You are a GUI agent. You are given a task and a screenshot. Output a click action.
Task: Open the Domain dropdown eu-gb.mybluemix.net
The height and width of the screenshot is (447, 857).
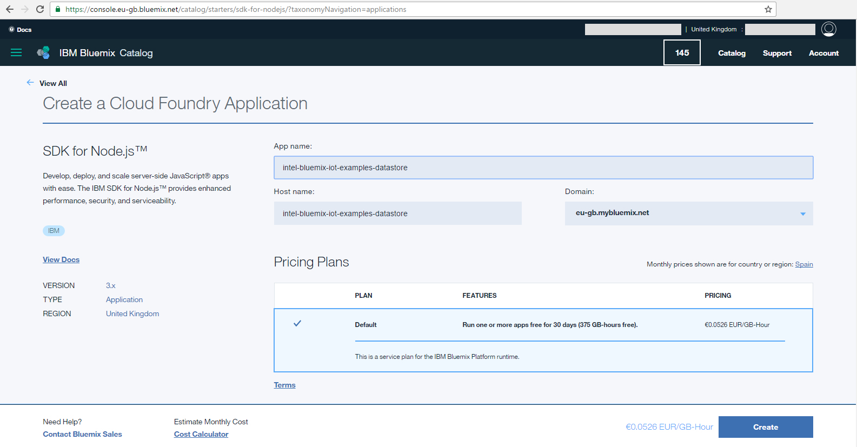pos(689,214)
